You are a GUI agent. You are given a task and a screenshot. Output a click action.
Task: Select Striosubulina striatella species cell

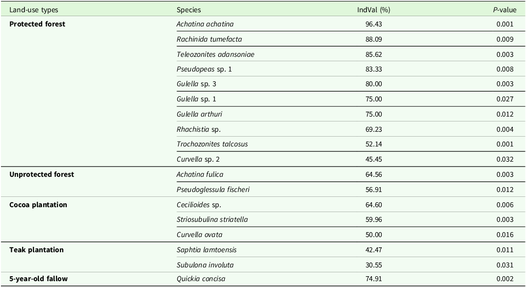[x=212, y=220]
